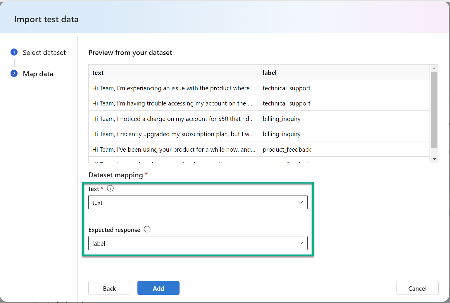Click the product_feedback label cell
Screen dimensions: 450x303
tap(287, 150)
